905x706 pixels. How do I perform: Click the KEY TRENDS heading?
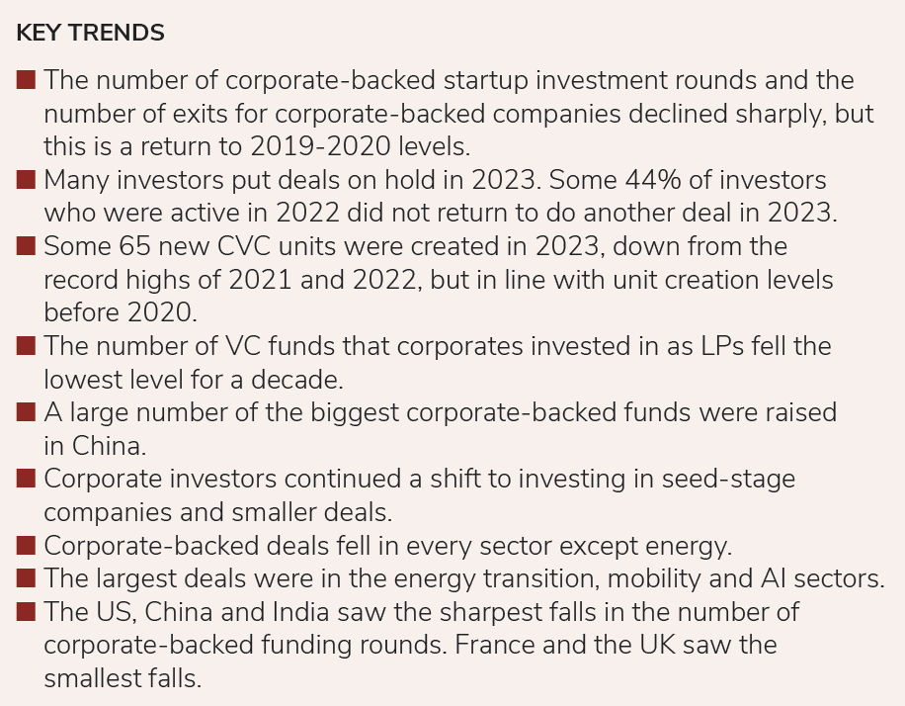coord(90,33)
